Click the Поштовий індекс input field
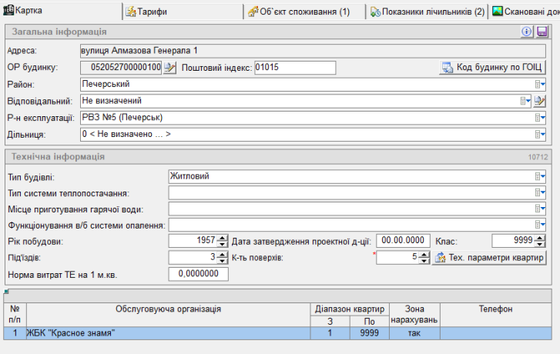The image size is (560, 354). (x=294, y=68)
